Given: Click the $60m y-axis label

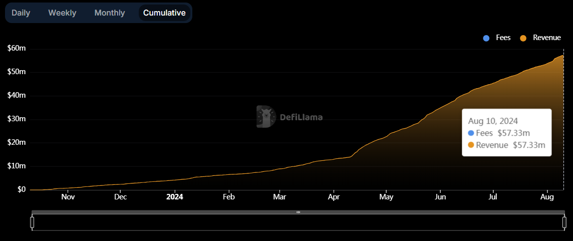Looking at the screenshot, I should pos(17,48).
